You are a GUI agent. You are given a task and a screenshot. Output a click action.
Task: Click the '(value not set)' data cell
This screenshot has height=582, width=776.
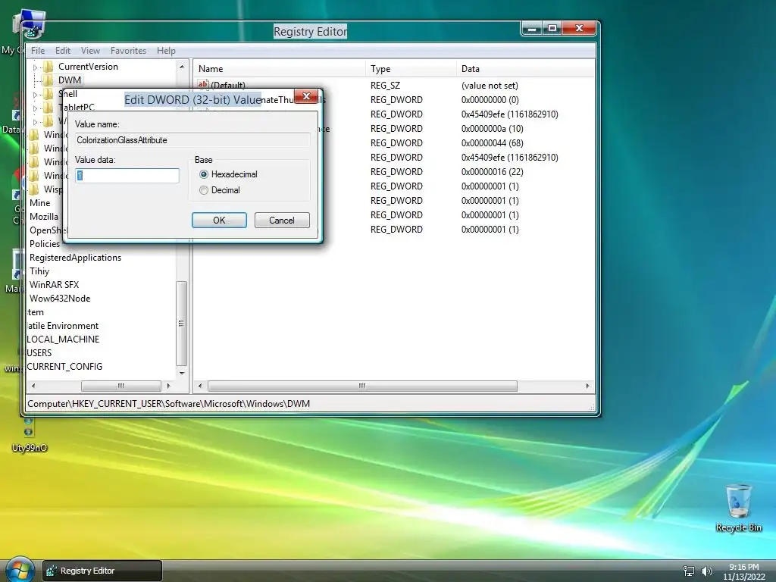(x=490, y=86)
